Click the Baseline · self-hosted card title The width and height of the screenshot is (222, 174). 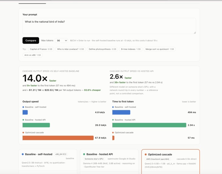(x=39, y=154)
